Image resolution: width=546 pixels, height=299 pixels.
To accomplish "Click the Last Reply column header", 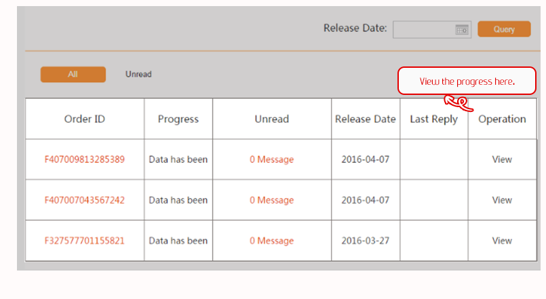I will 433,119.
